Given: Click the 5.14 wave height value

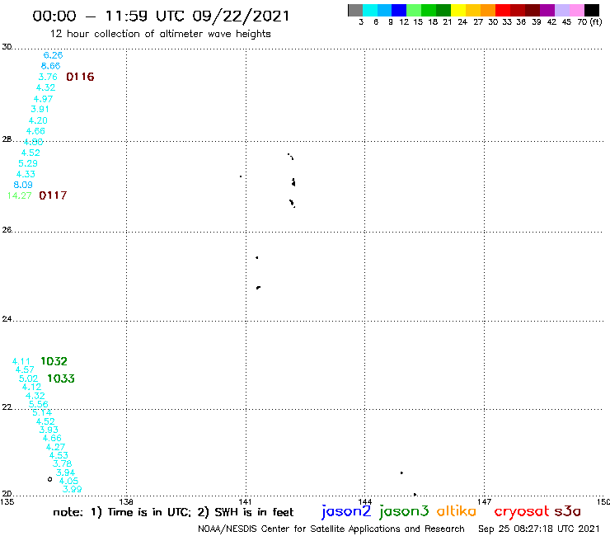Looking at the screenshot, I should pos(41,412).
